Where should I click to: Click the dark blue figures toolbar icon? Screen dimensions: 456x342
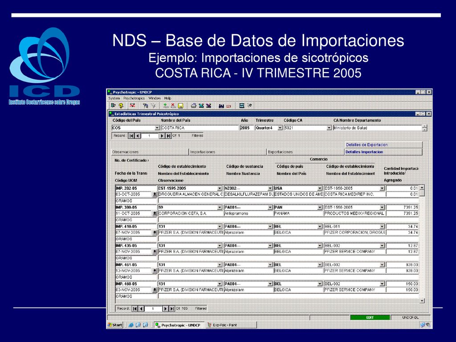(x=221, y=106)
